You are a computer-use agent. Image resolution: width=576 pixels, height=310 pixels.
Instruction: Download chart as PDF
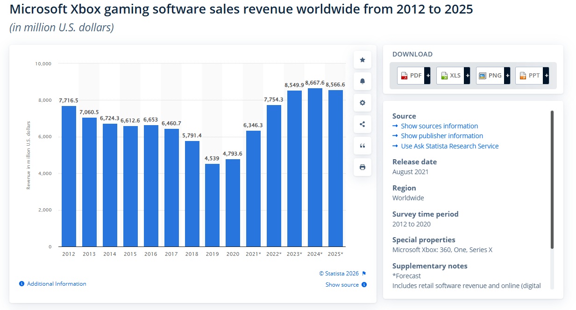pyautogui.click(x=411, y=76)
